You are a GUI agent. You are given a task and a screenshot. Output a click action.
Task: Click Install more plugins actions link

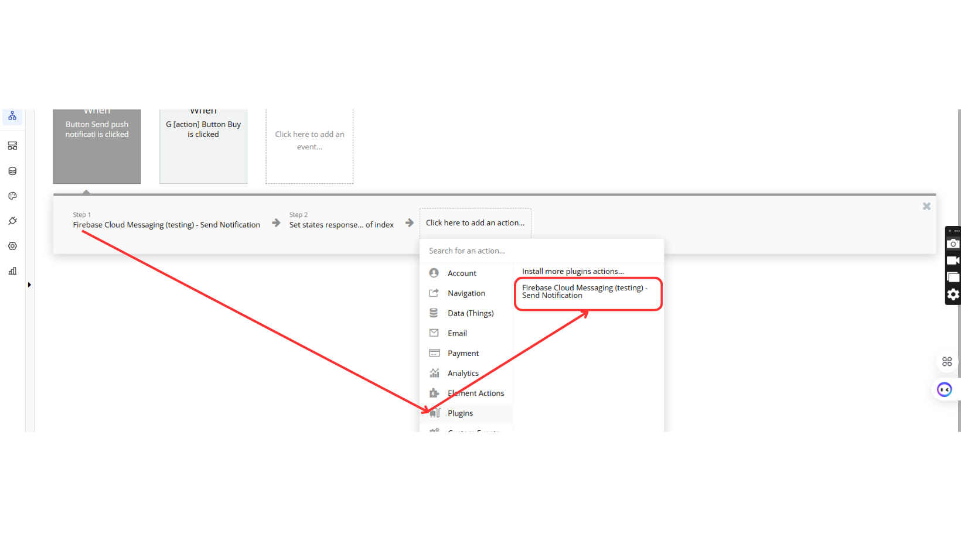[573, 272]
